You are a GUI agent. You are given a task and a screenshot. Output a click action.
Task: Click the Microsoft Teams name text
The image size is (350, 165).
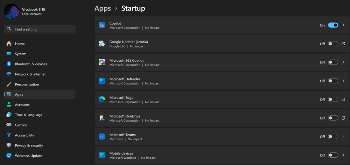[x=122, y=135]
